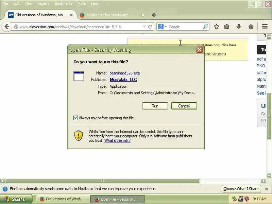Click the 9:17 AM taskbar clock
The image size is (272, 204).
(x=259, y=199)
